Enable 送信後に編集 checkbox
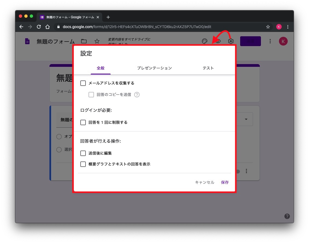The image size is (309, 243). 83,153
